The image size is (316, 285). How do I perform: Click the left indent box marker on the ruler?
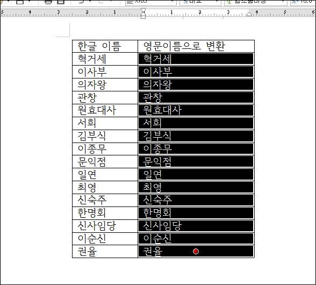tap(143, 17)
